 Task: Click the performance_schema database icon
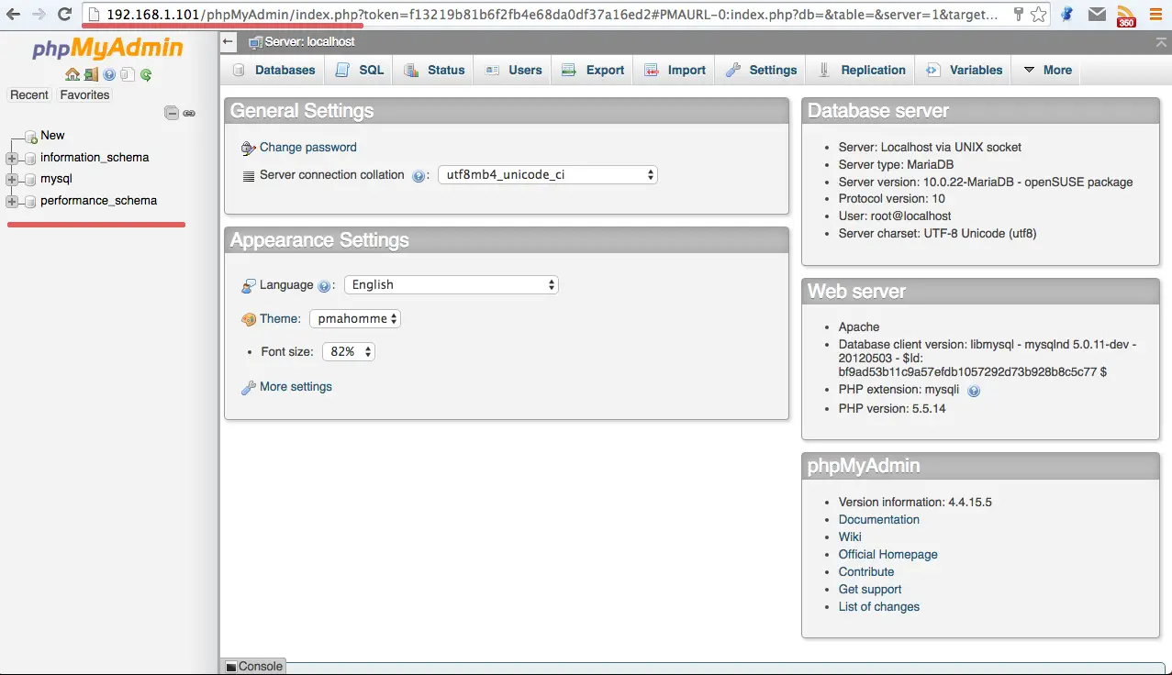tap(30, 201)
